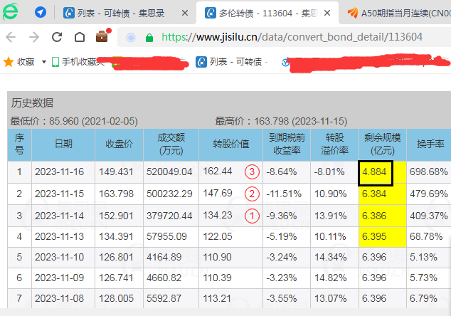This screenshot has width=451, height=316.
Task: Click the green padlock security icon
Action: click(149, 38)
